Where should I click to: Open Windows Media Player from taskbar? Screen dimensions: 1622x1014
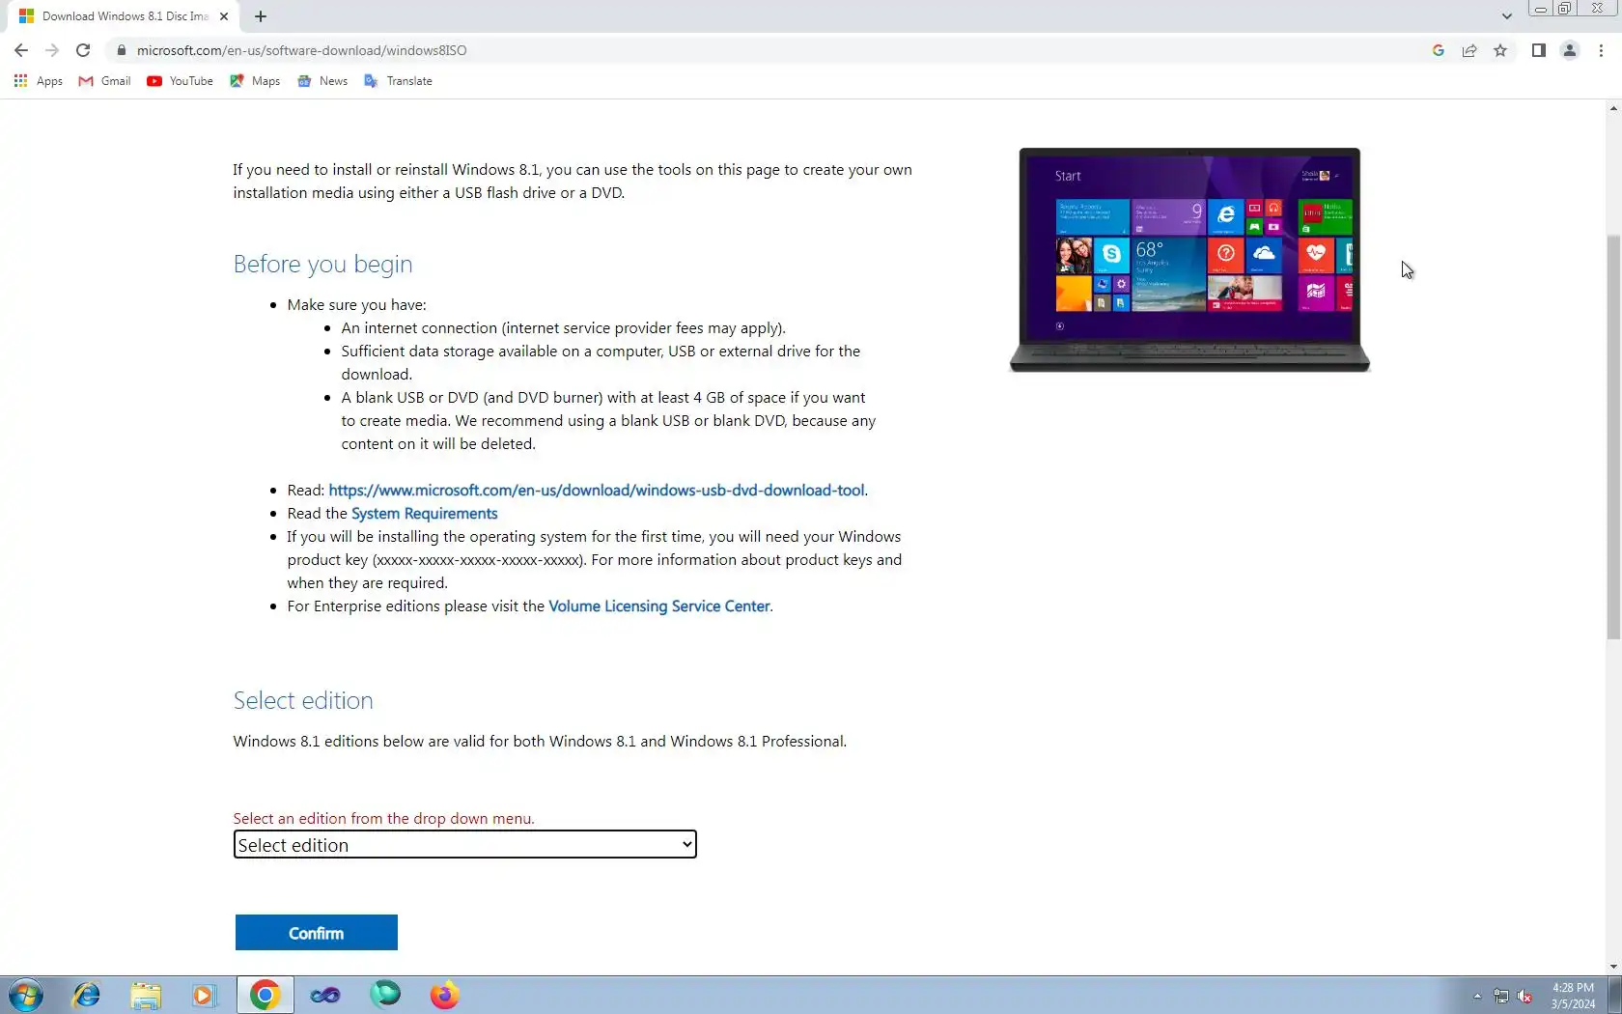(205, 995)
